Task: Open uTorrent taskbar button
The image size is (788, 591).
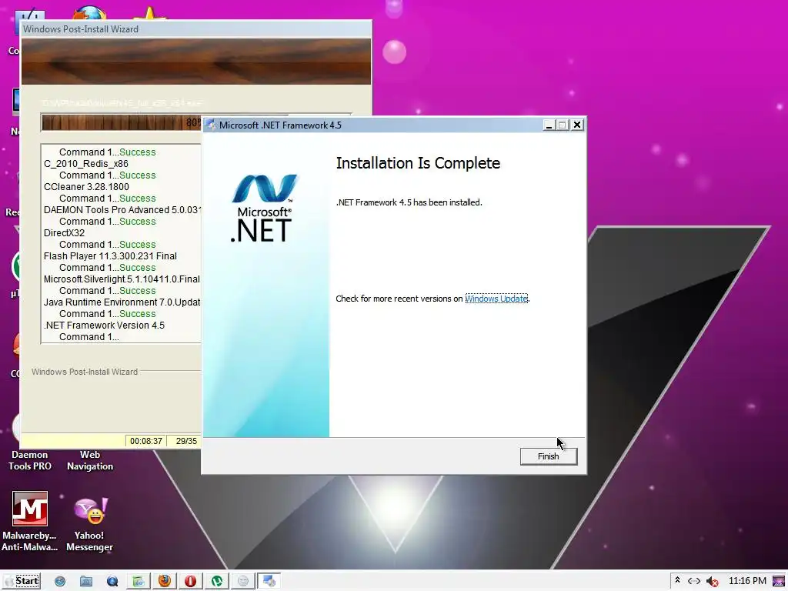Action: 216,581
